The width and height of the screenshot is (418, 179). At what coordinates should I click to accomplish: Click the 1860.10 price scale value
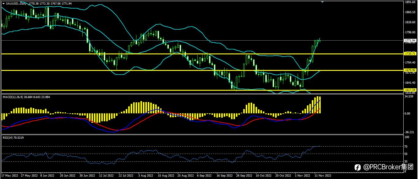tap(410, 12)
